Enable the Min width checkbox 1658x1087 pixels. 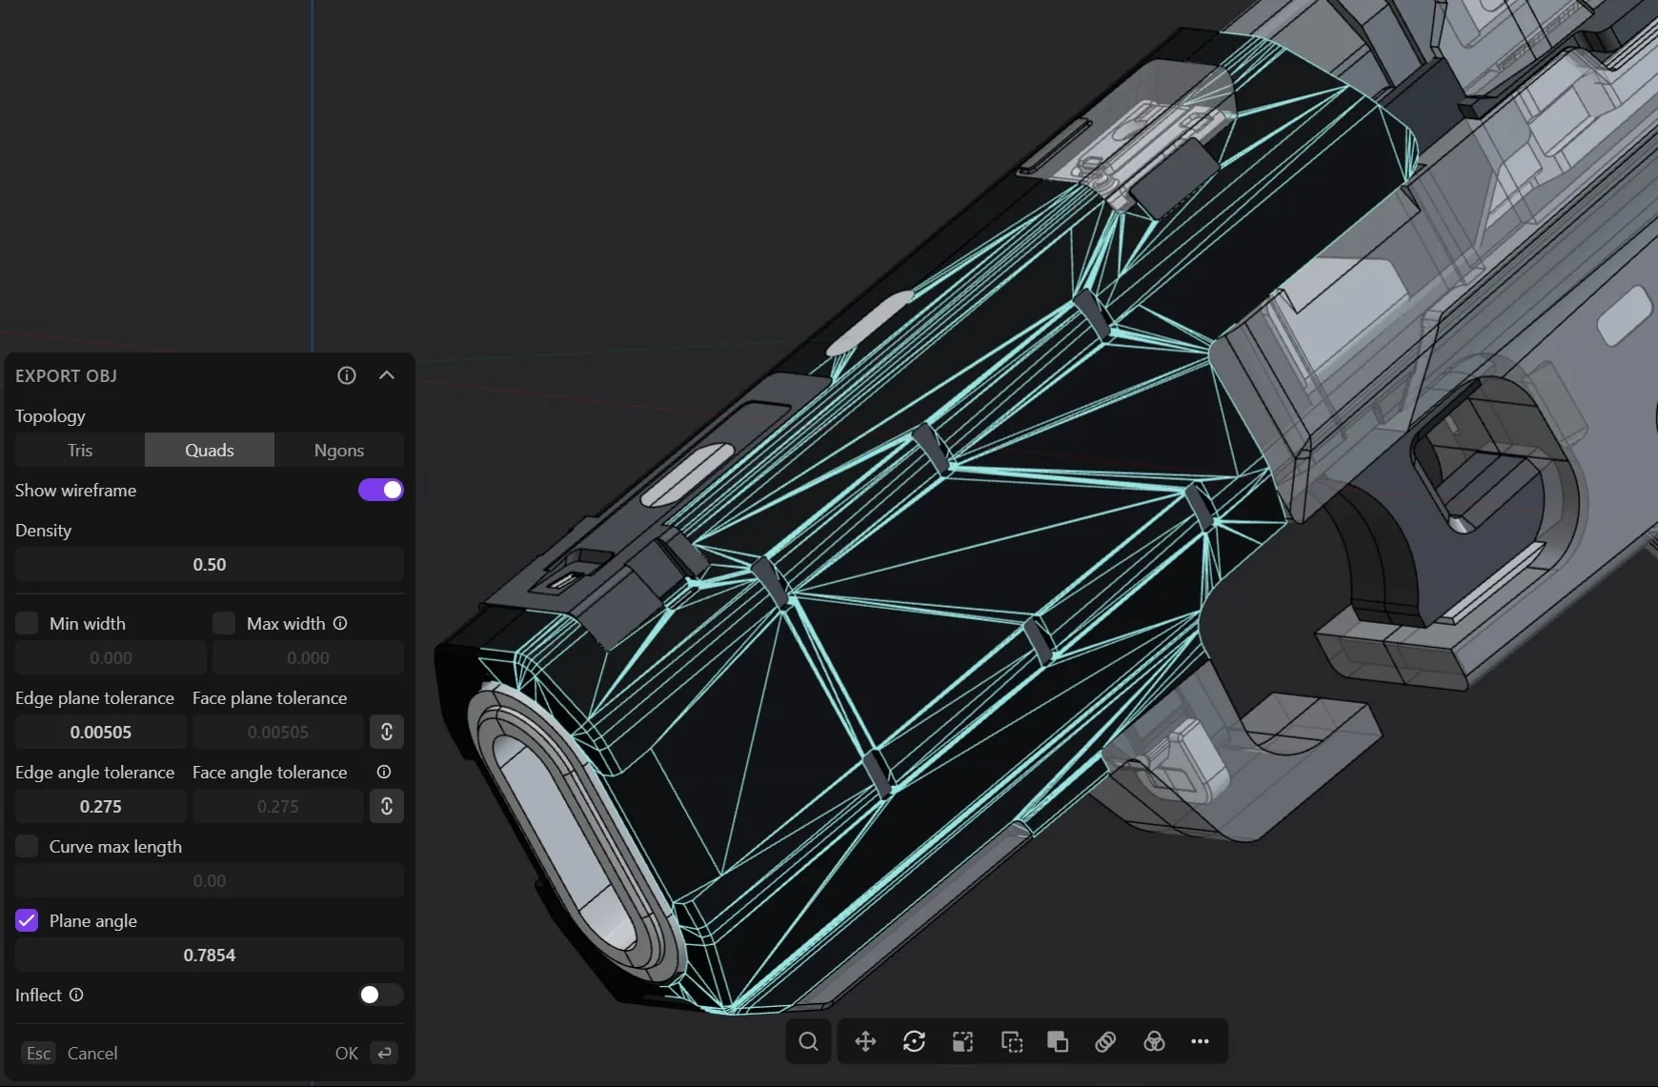(27, 623)
